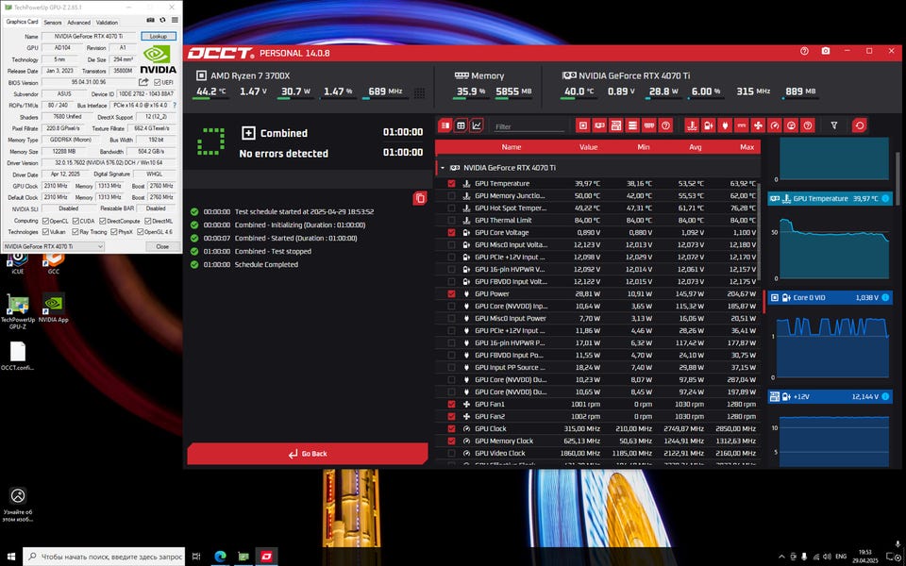Uncheck the GPU Fan1 checkbox
Screen dimensions: 906x566
[x=451, y=405]
